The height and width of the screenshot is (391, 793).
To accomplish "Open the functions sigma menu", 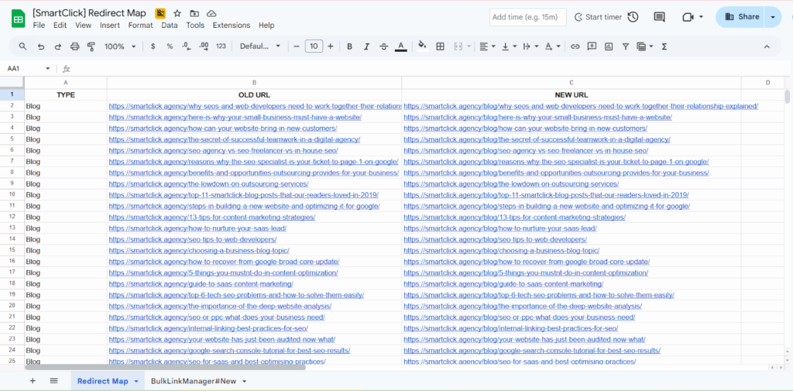I will [x=664, y=46].
